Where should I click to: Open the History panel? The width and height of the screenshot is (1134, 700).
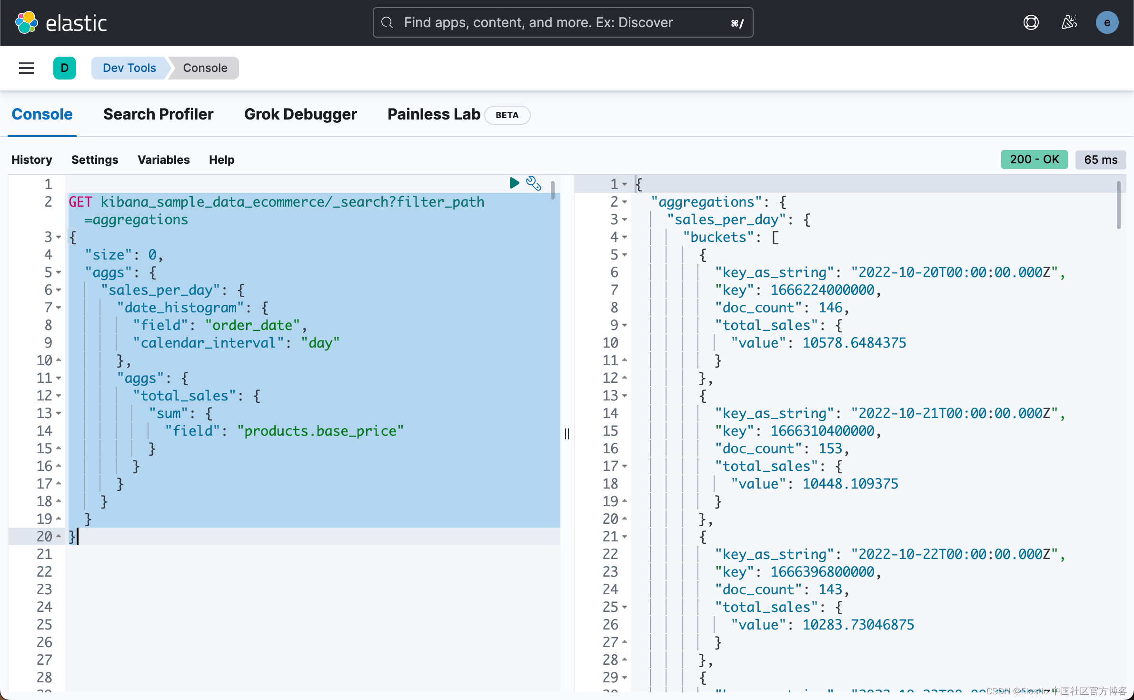(31, 160)
